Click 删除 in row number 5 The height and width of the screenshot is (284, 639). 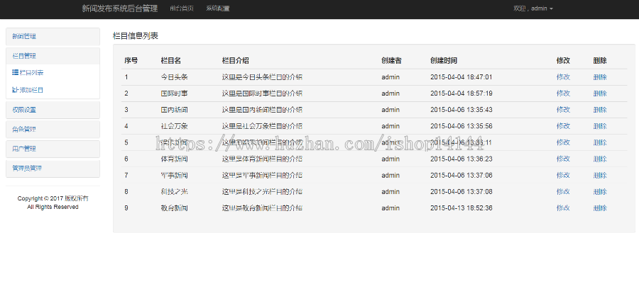pos(600,142)
